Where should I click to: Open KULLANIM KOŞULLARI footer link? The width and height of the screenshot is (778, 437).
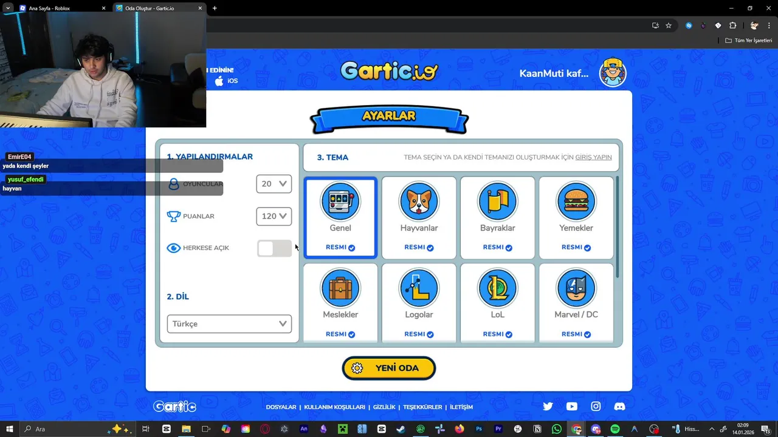pyautogui.click(x=334, y=407)
